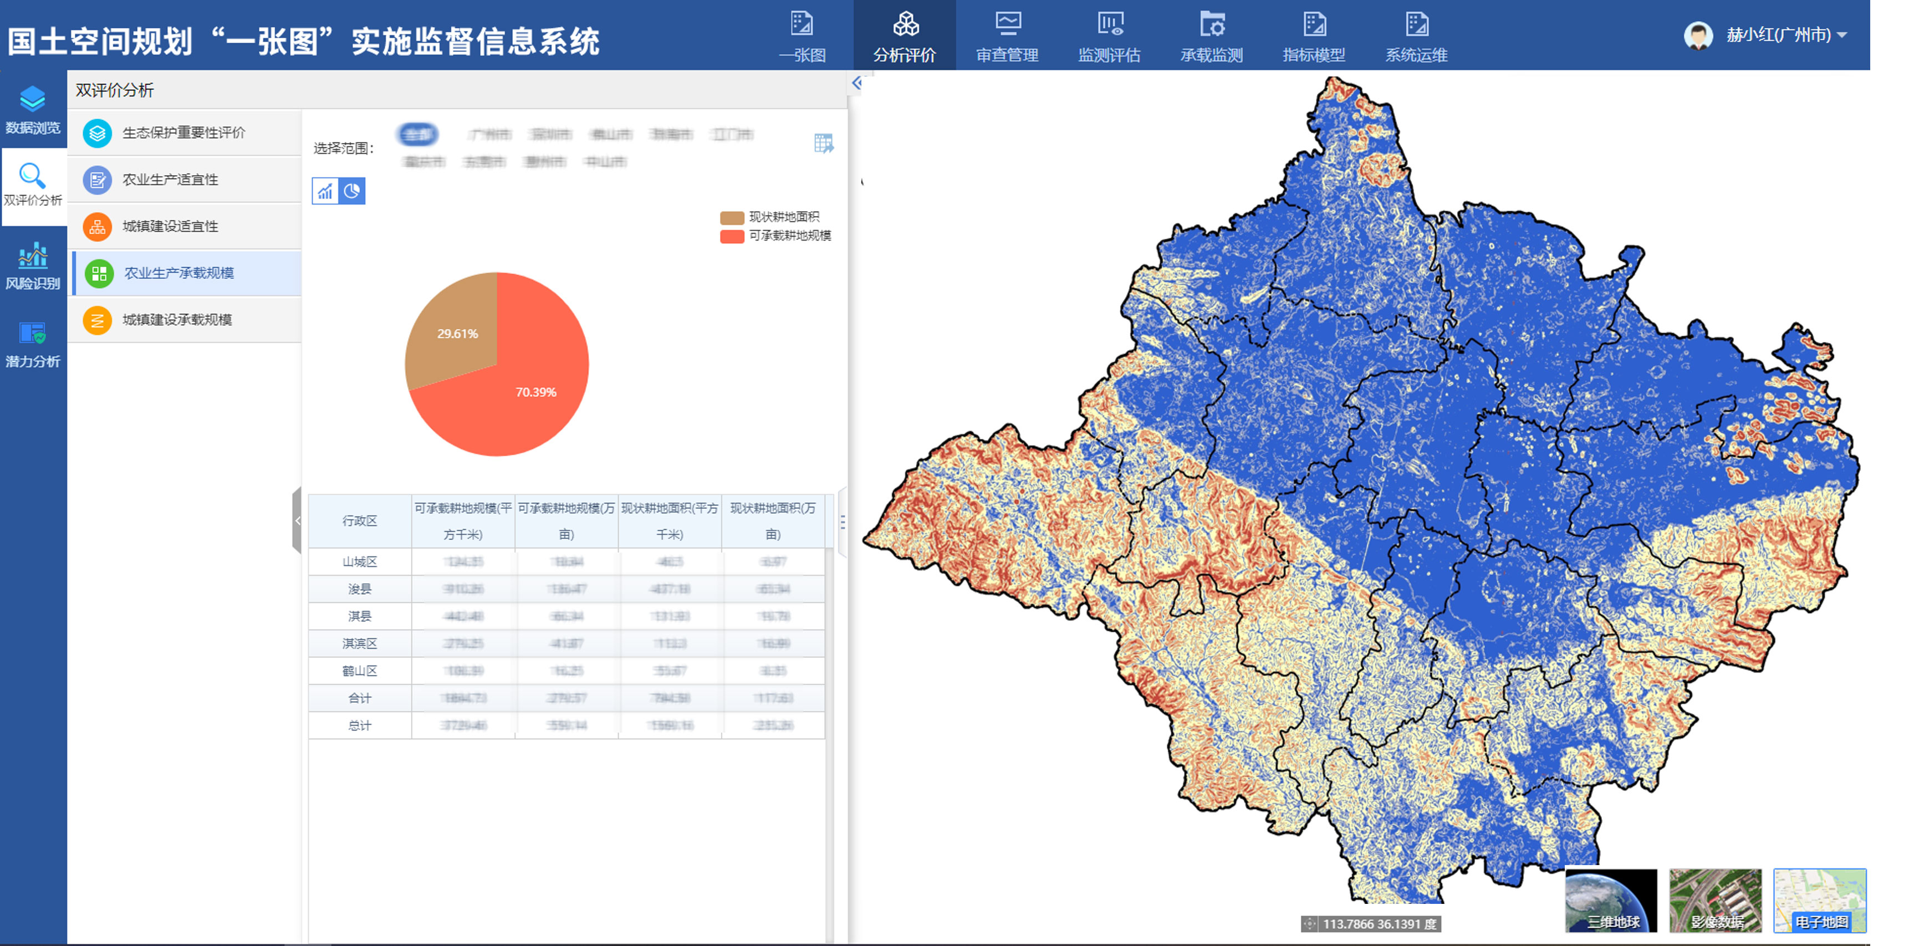Select the 农业生产承载规模 menu entry

click(x=186, y=273)
